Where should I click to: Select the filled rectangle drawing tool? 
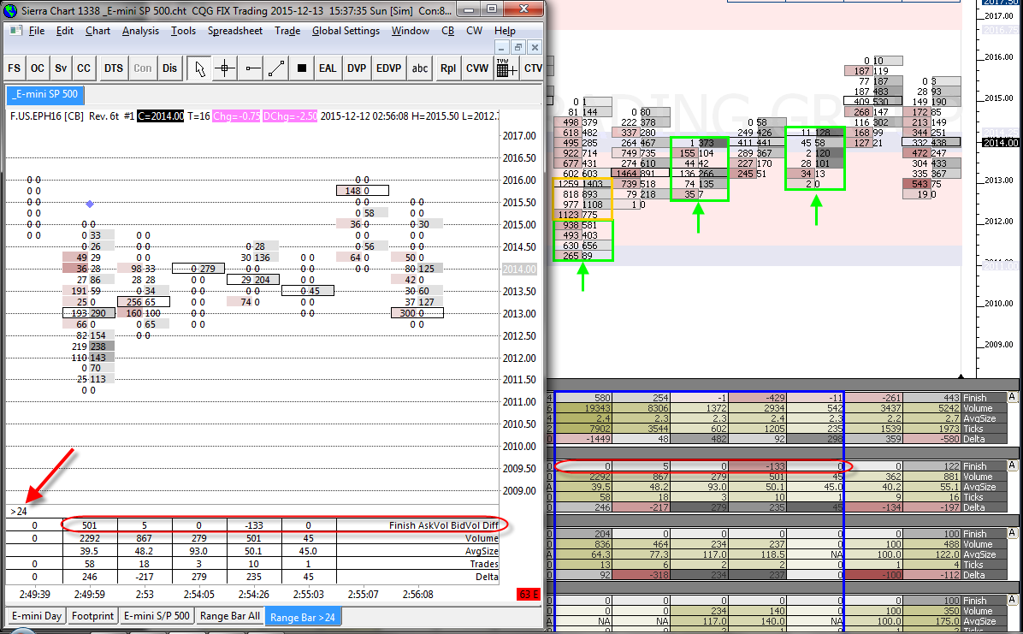click(301, 68)
